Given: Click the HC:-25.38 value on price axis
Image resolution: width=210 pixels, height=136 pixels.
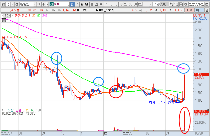Looking at the screenshot, I should [200, 18].
